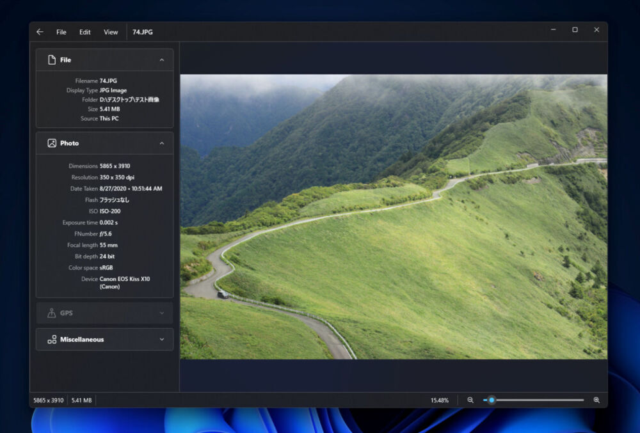Open the View menu
This screenshot has height=433, width=640.
tap(111, 32)
